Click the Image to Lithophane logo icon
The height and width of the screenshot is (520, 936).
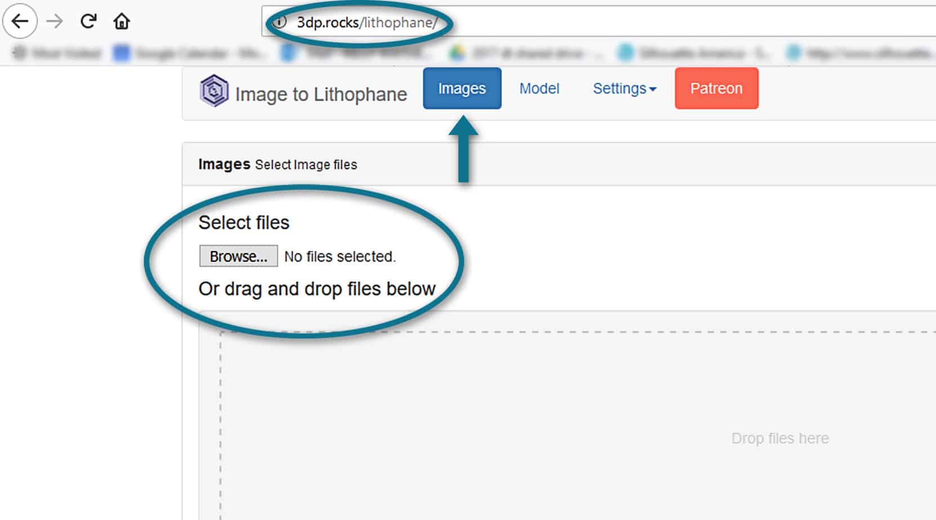[x=214, y=91]
